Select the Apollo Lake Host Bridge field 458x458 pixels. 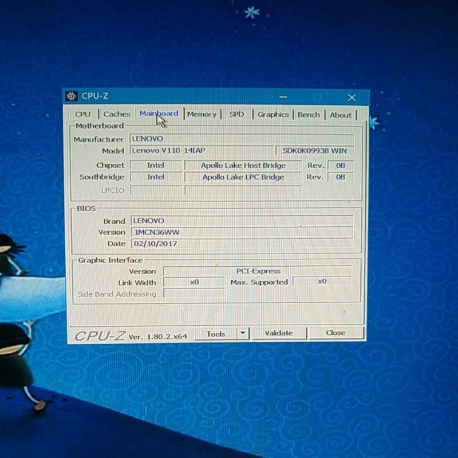point(243,165)
